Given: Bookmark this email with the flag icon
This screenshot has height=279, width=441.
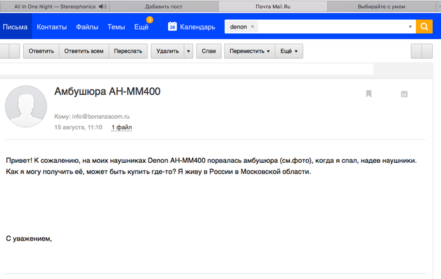Looking at the screenshot, I should pyautogui.click(x=369, y=94).
